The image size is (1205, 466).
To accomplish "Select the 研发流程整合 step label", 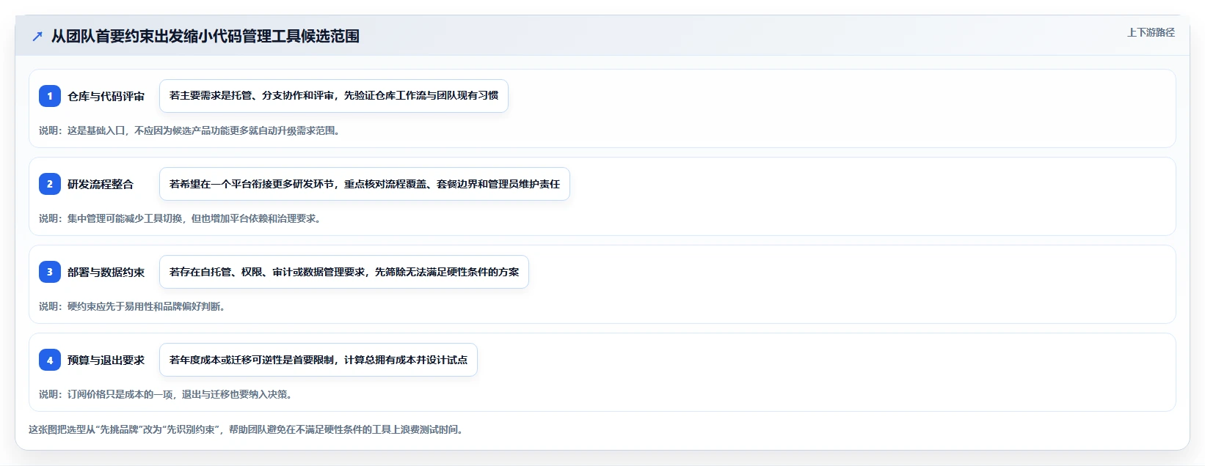I will point(101,184).
